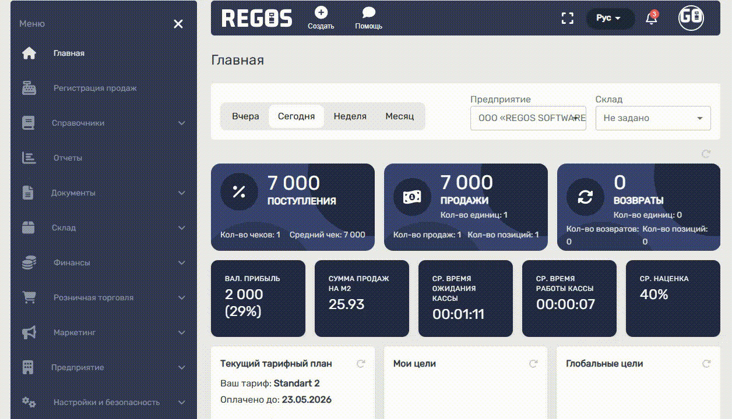Refresh the Глобальные цели panel

tap(706, 364)
